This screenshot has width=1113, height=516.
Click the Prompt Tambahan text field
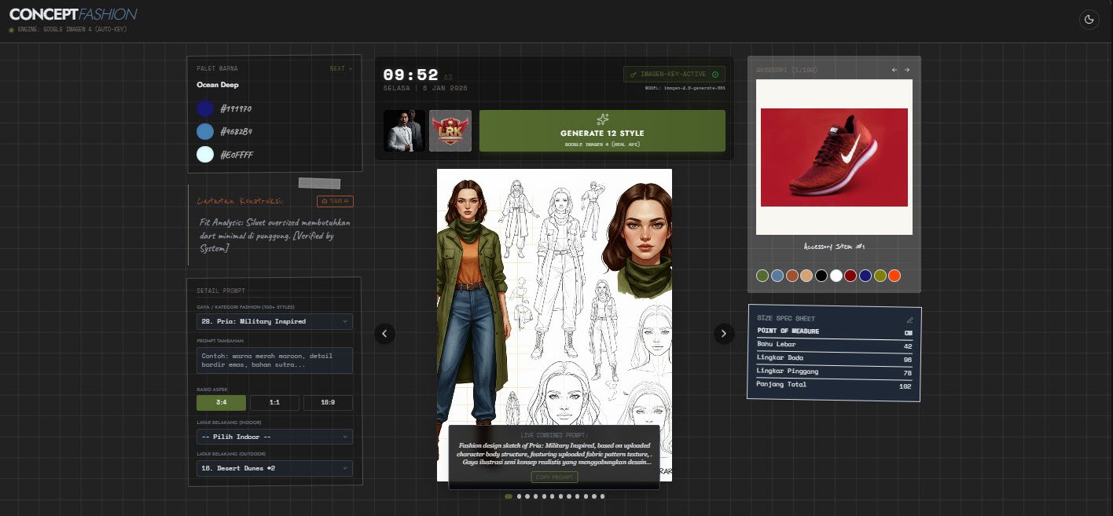(274, 360)
